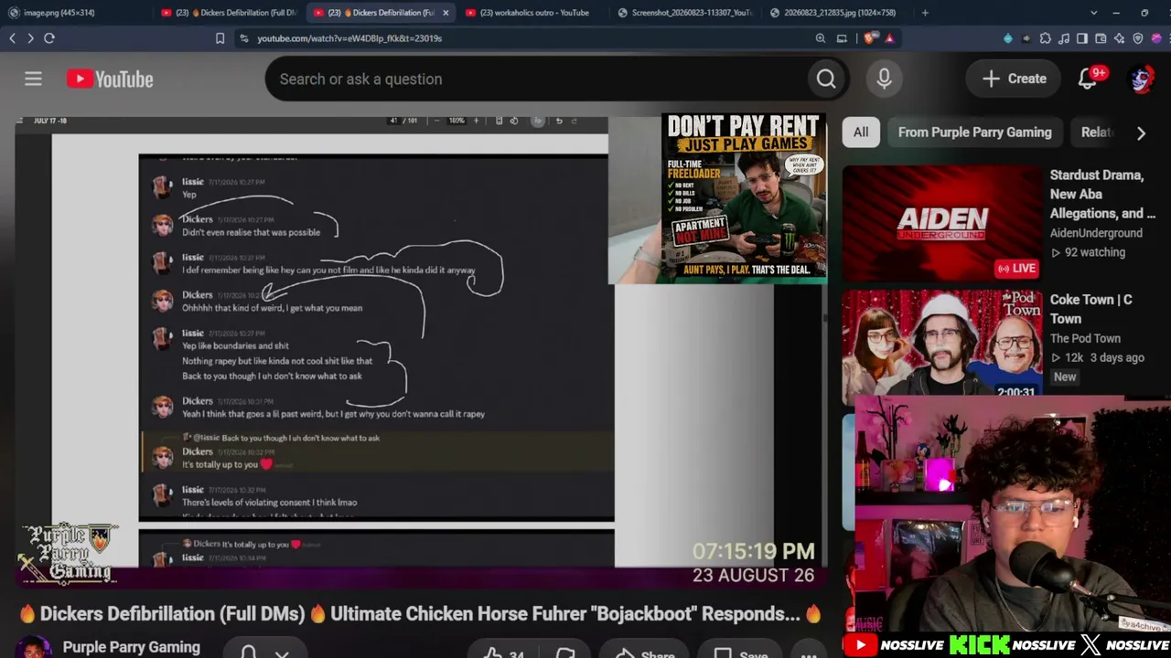Open Purple Parry Gaming channel avatar
The height and width of the screenshot is (658, 1171).
[x=33, y=648]
